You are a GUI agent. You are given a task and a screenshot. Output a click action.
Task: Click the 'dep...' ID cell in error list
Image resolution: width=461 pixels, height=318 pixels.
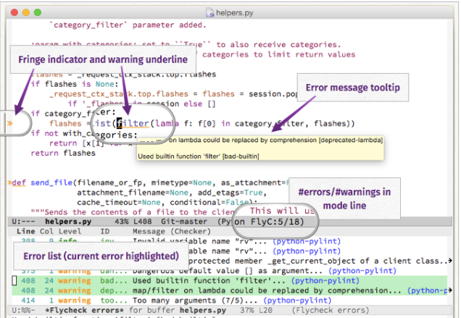coord(114,290)
